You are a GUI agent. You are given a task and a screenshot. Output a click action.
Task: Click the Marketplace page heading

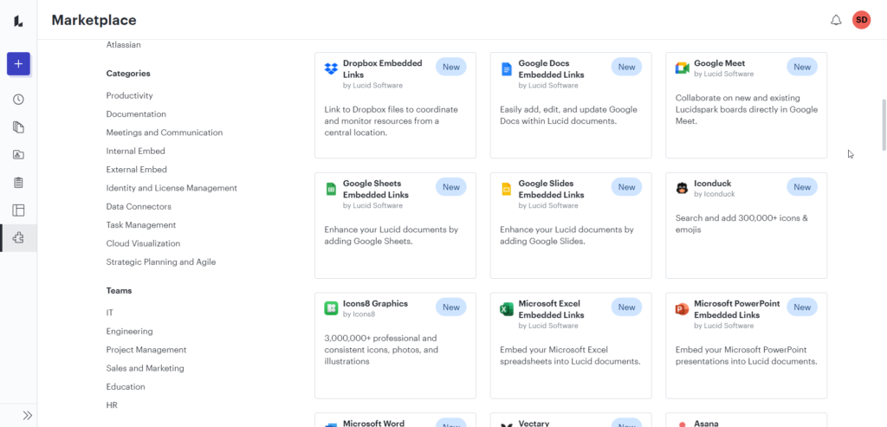point(94,21)
